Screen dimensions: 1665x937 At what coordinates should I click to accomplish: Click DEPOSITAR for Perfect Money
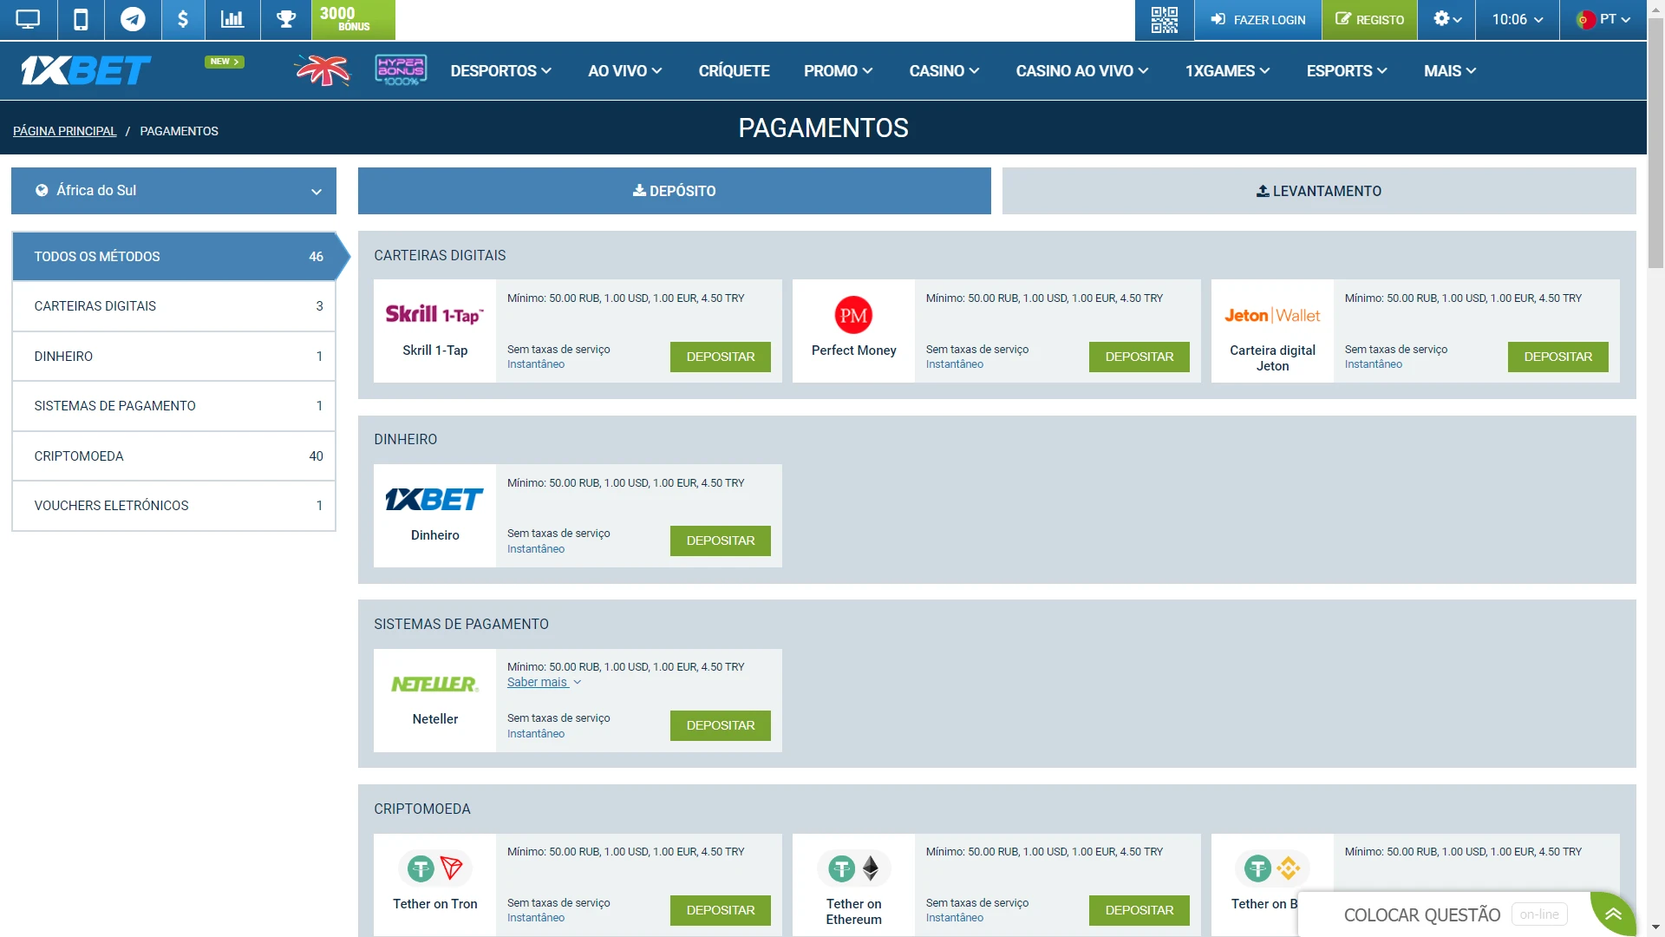click(1139, 357)
